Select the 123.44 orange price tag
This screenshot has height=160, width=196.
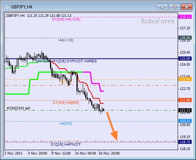(185, 79)
